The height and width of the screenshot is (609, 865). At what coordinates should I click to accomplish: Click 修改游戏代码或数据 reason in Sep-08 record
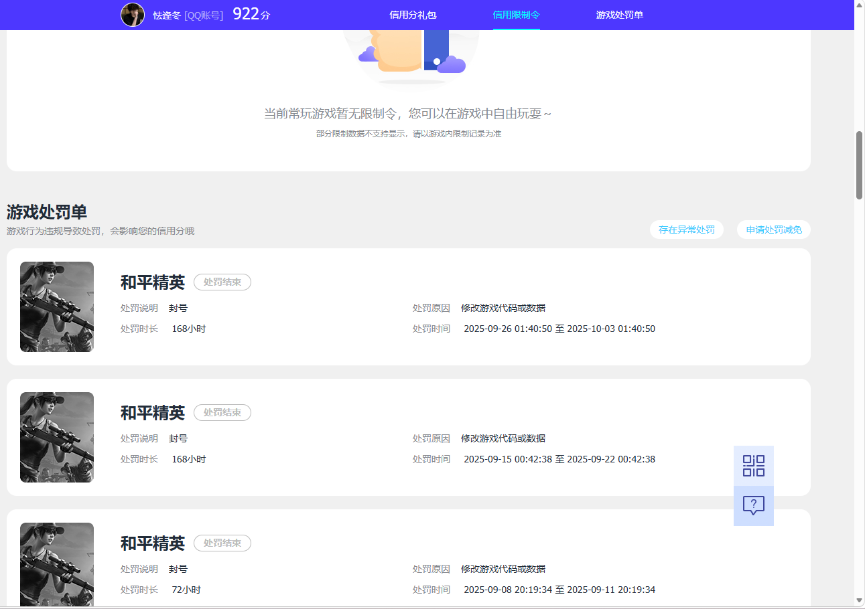503,569
